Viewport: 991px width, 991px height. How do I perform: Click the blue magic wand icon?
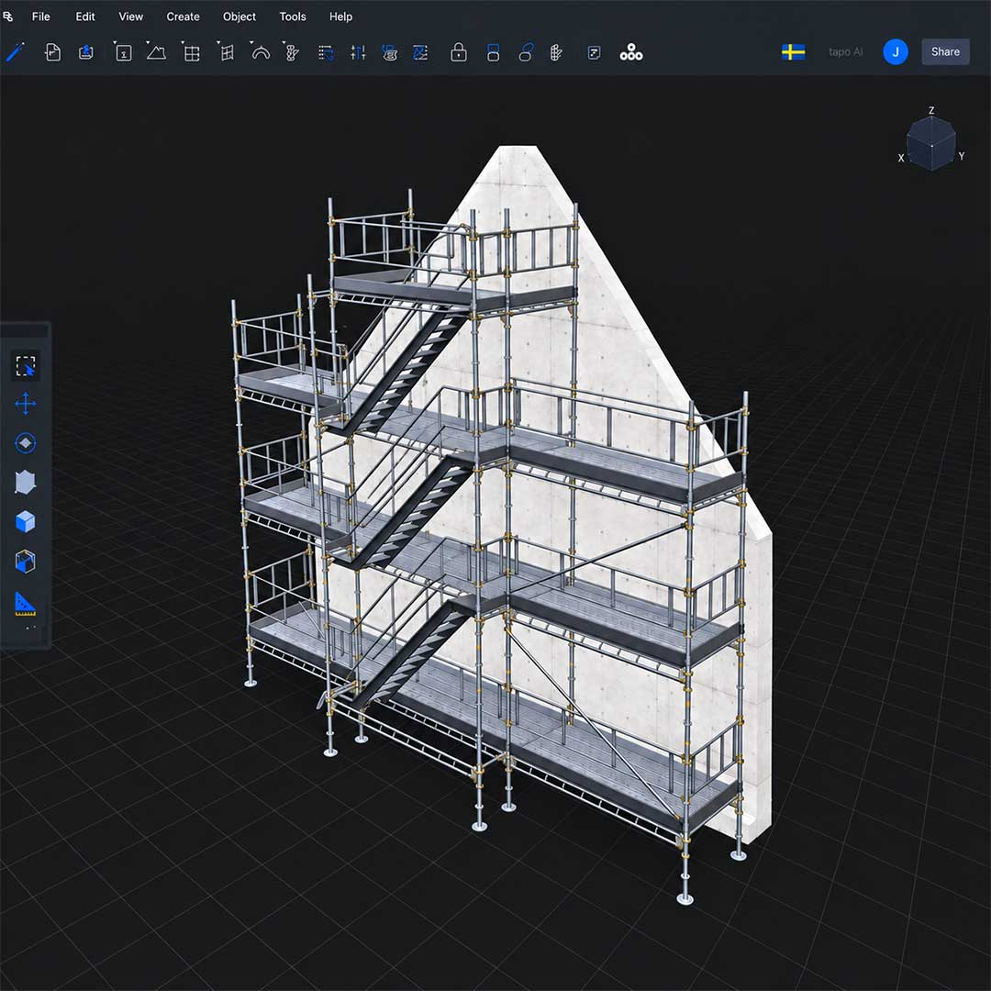point(16,51)
